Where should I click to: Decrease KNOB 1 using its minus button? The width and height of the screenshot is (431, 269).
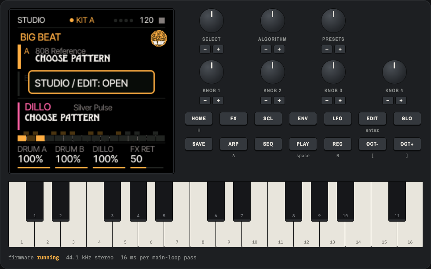[x=205, y=100]
